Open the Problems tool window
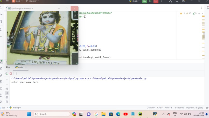The height and width of the screenshot is (118, 209). tap(1, 95)
